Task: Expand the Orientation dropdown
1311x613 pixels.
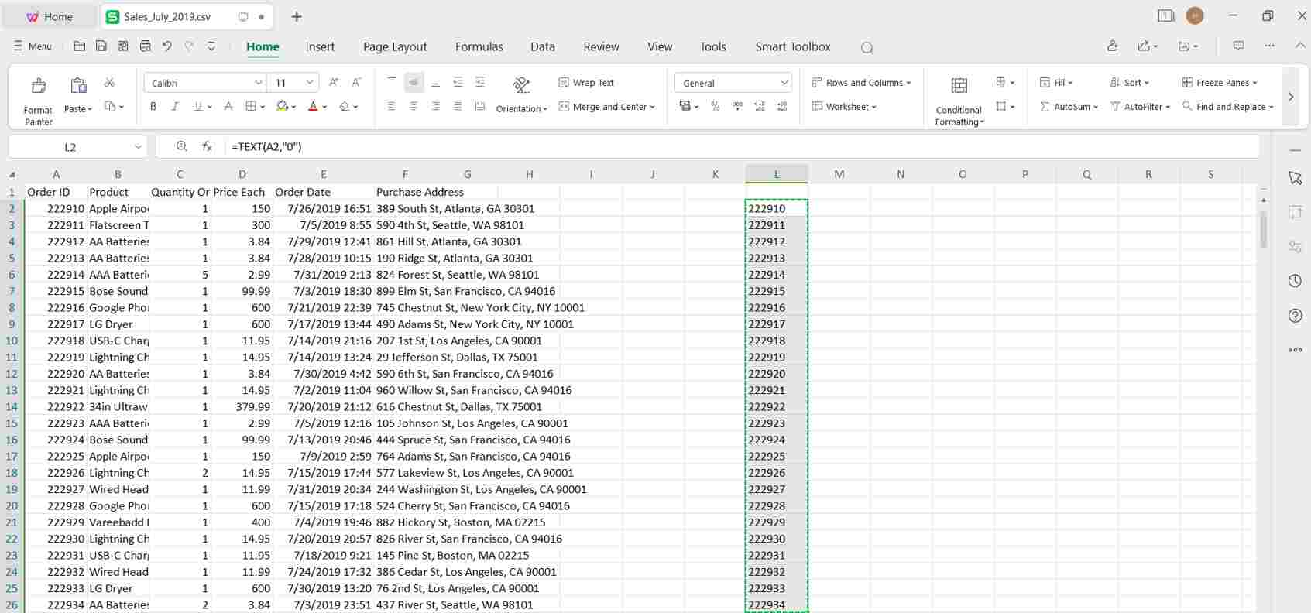Action: [x=521, y=109]
